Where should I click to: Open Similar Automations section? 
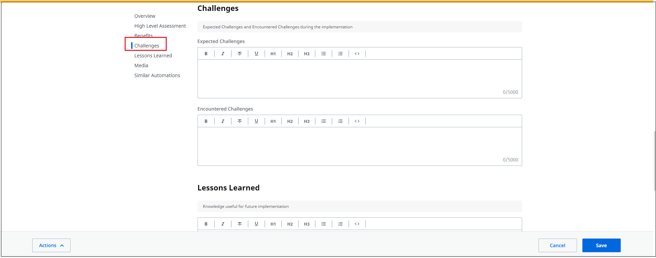point(157,75)
